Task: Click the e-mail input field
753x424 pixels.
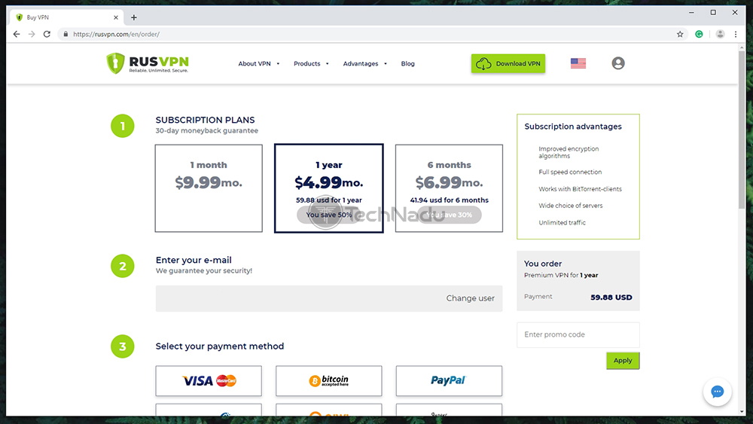Action: click(329, 298)
